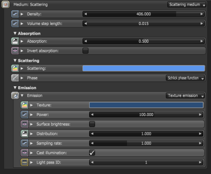
Task: Collapse the Scattering section
Action: coord(15,60)
